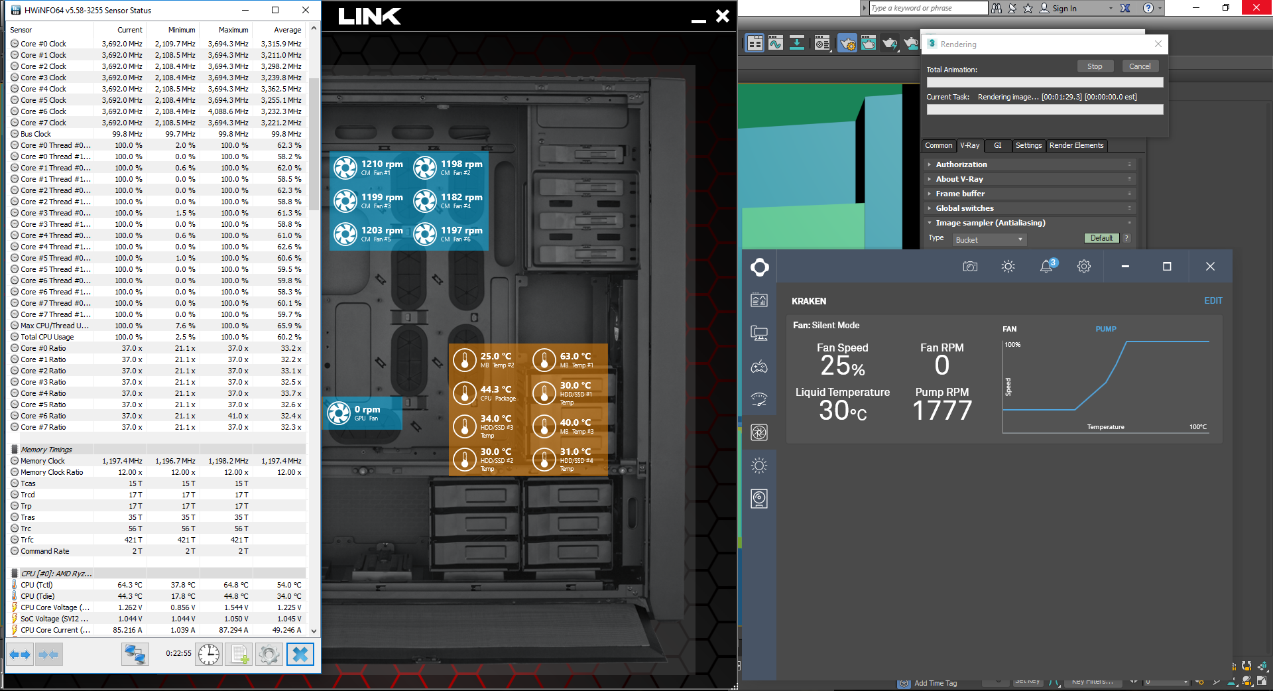
Task: Switch to the Settings tab in Render Setup
Action: tap(1029, 145)
